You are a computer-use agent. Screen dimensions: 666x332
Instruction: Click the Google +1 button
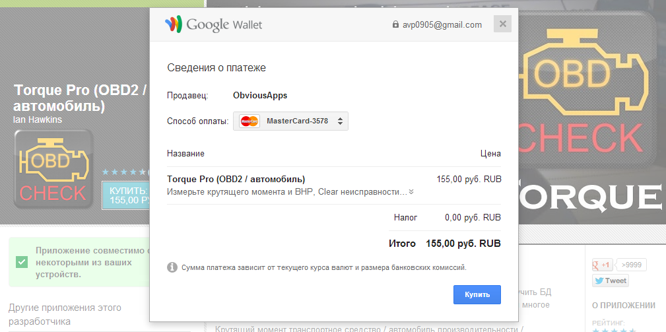(603, 265)
